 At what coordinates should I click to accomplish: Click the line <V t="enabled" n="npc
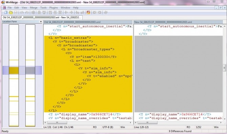tap(109, 76)
